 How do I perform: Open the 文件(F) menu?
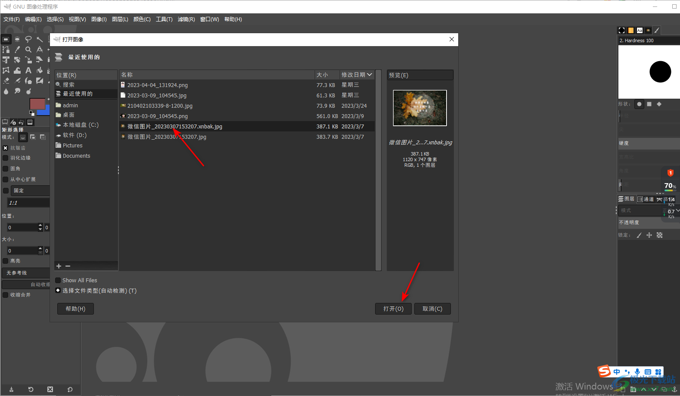point(12,19)
